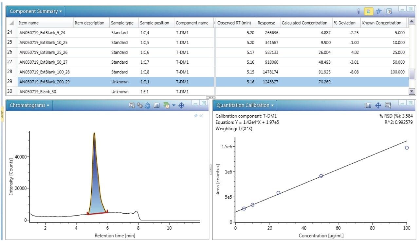Click the table scrollbar down arrow
The image size is (419, 243).
point(412,92)
